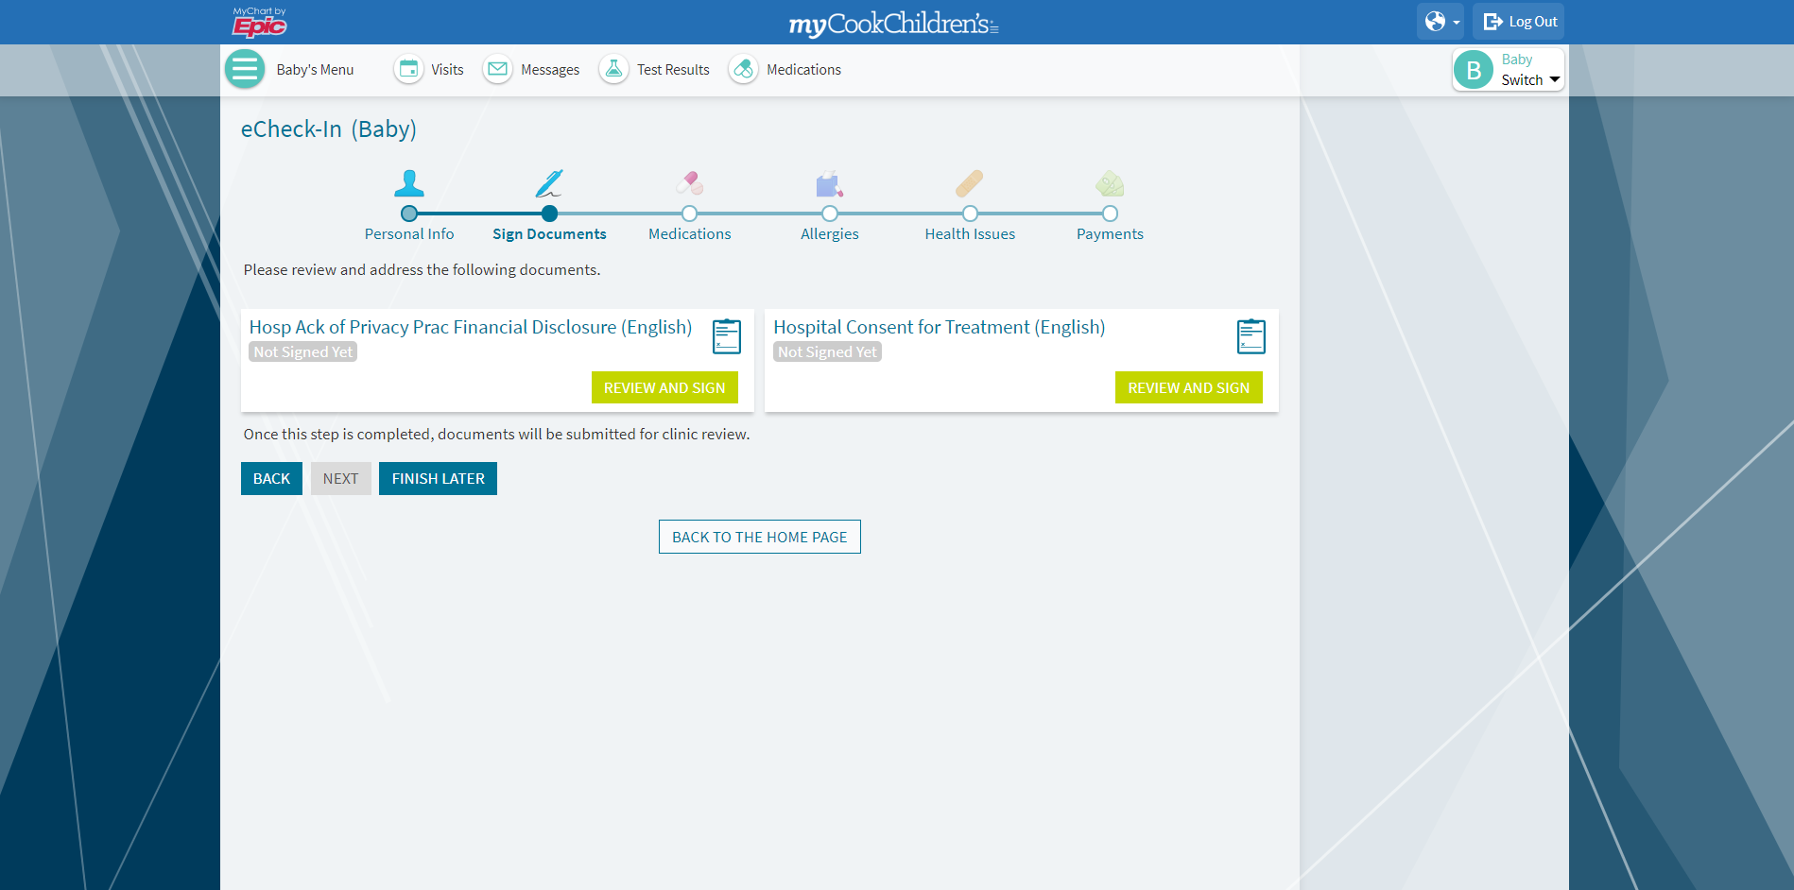This screenshot has width=1794, height=890.
Task: Go to Personal Info step
Action: pyautogui.click(x=409, y=214)
